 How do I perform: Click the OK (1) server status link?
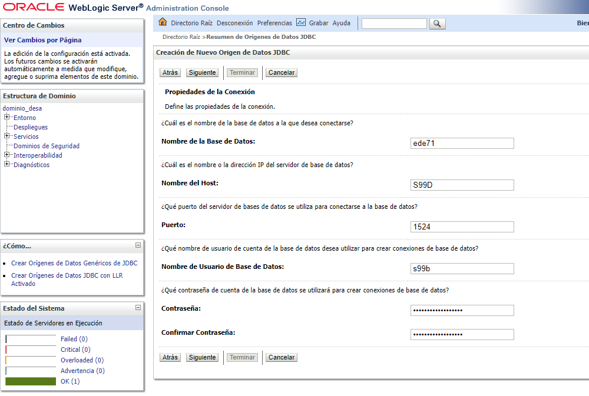tap(70, 381)
